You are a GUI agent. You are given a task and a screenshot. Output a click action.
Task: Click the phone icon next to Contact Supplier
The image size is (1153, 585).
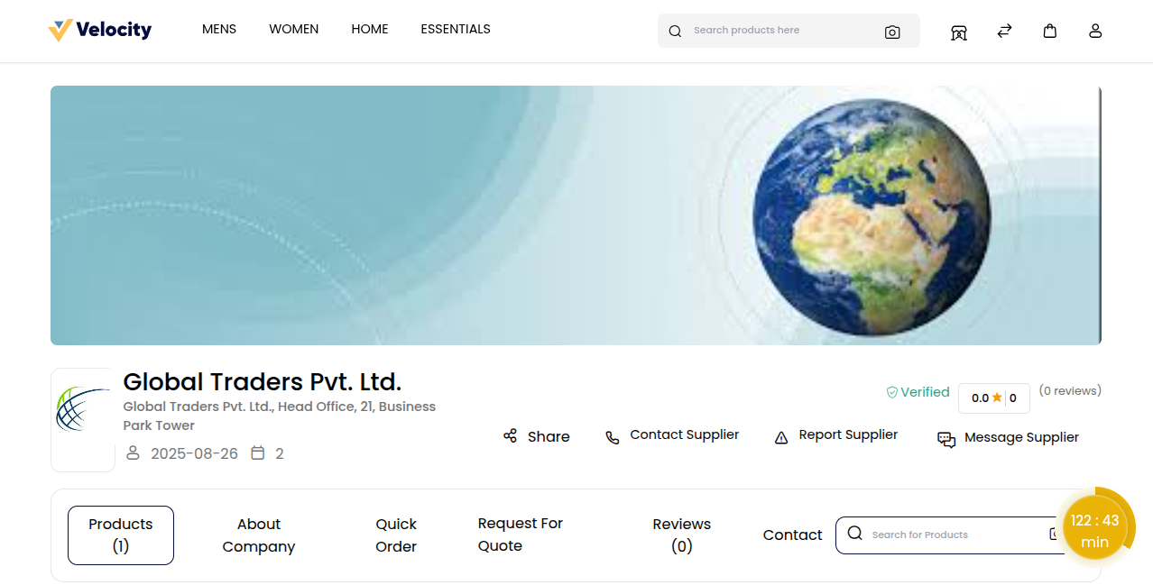tap(613, 436)
